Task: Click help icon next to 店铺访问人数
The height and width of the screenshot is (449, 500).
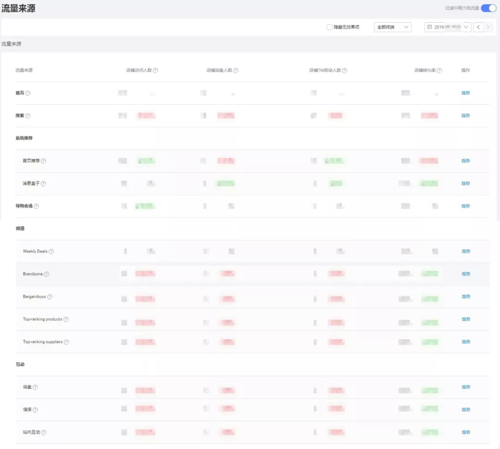Action: (x=156, y=70)
